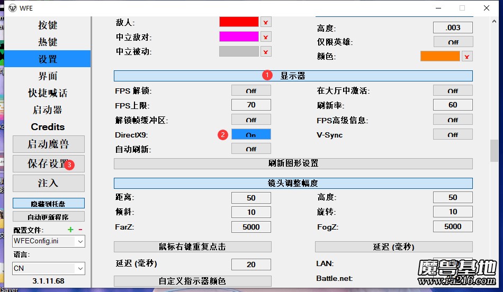Add a config file with green plus icon

(x=70, y=230)
